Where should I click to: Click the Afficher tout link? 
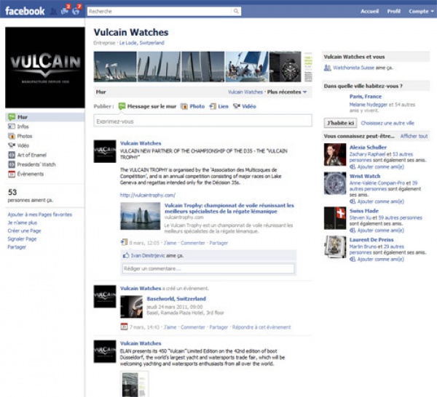click(414, 136)
